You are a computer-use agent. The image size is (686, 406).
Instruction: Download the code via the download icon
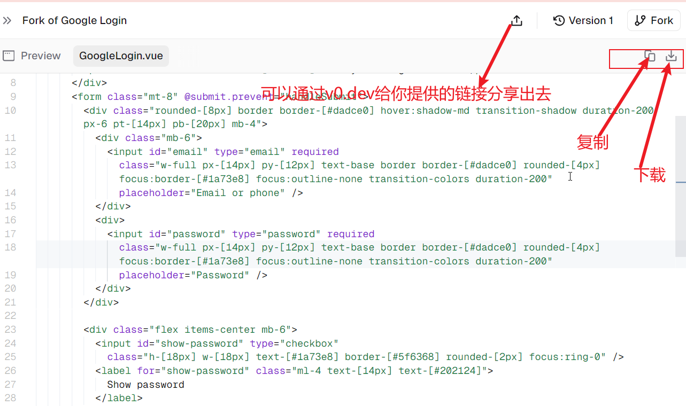pyautogui.click(x=670, y=56)
